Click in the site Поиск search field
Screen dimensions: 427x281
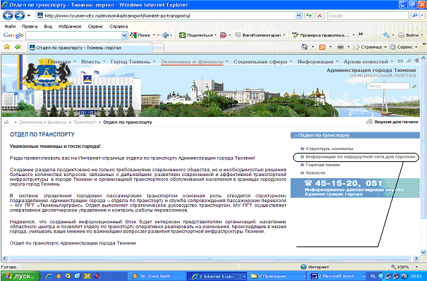(388, 86)
